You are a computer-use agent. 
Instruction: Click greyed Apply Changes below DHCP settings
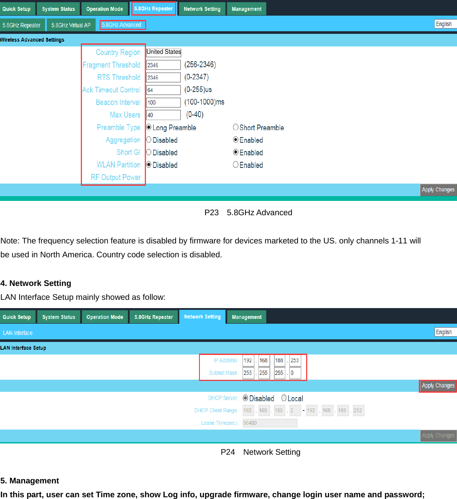[x=438, y=435]
